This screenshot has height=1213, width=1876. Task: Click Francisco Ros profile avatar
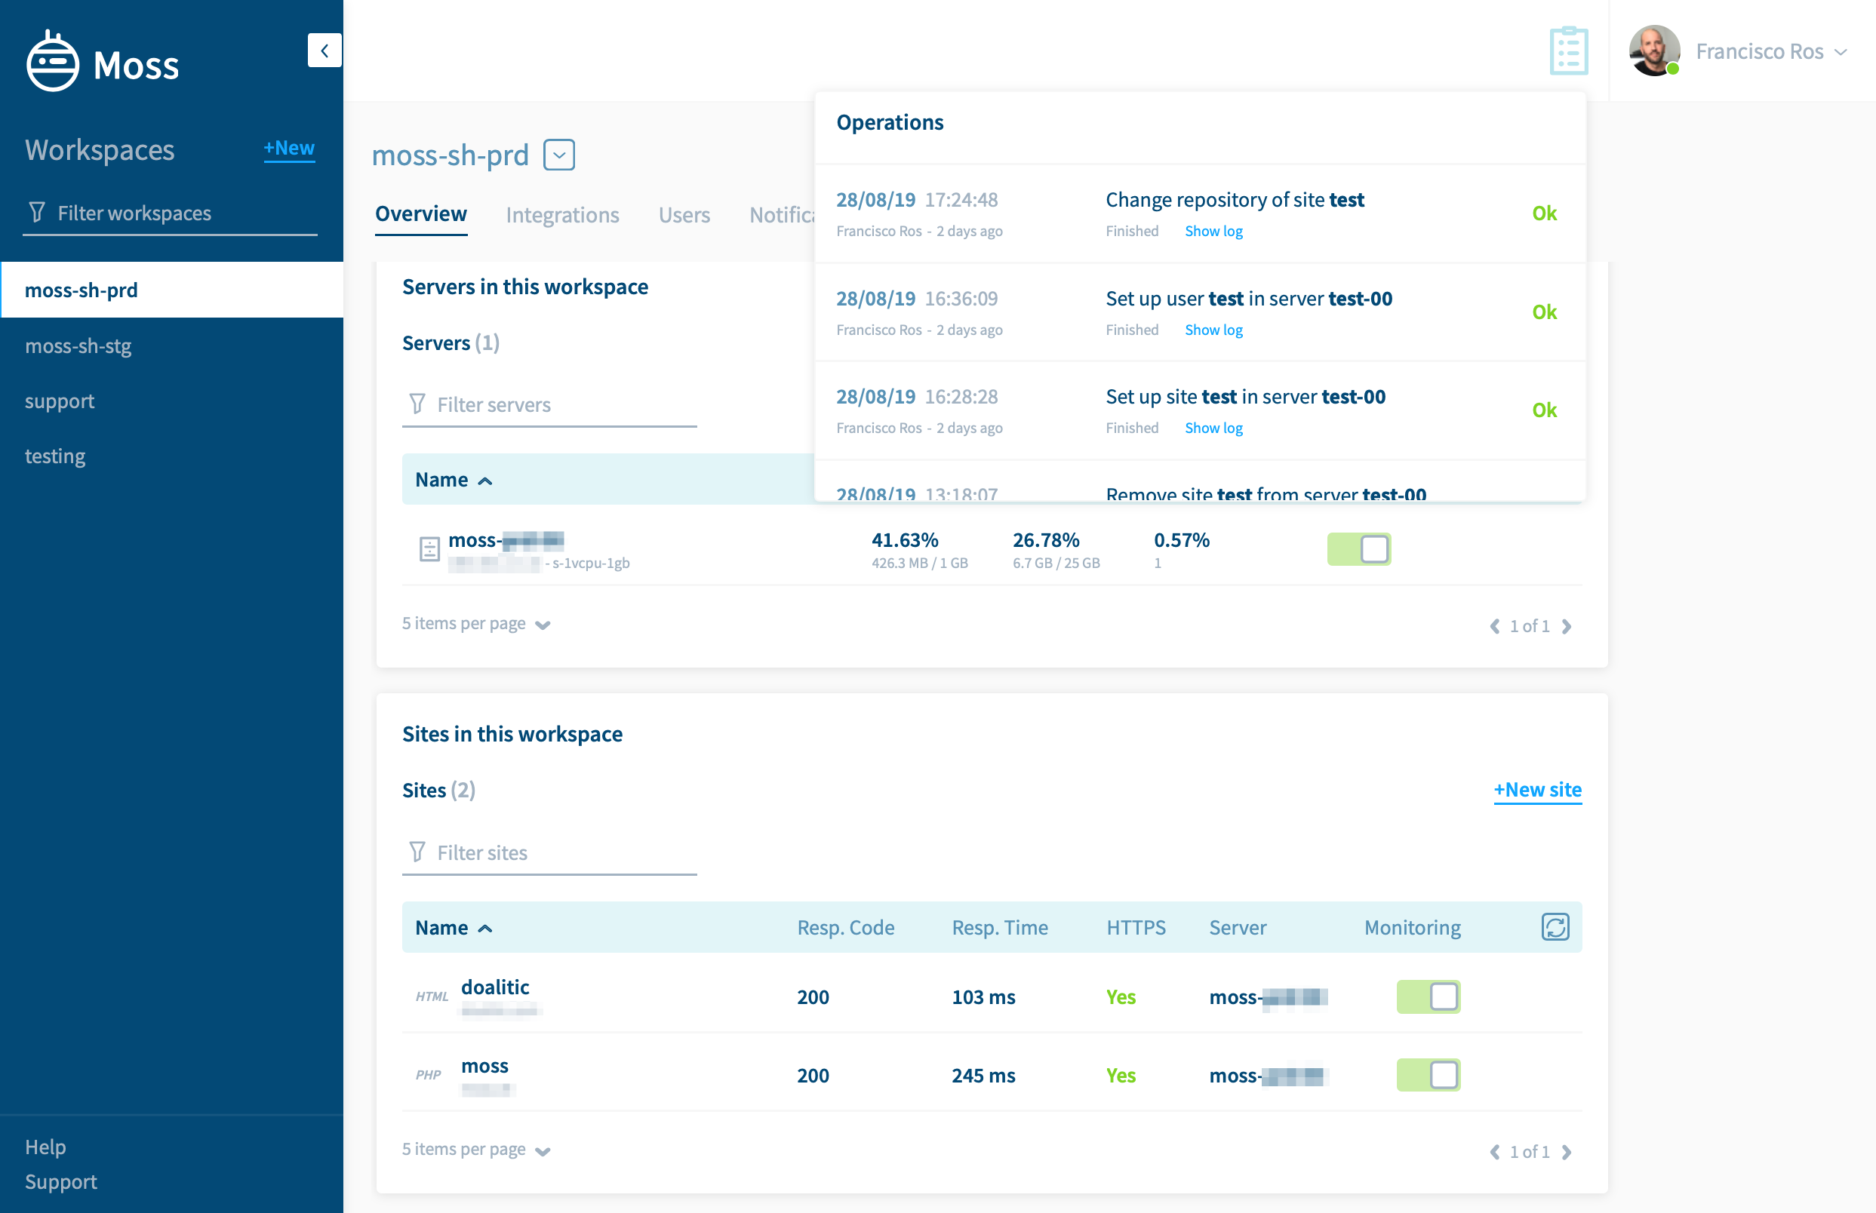tap(1654, 51)
